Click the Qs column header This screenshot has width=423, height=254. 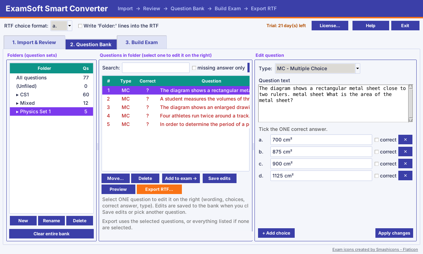[x=86, y=68]
